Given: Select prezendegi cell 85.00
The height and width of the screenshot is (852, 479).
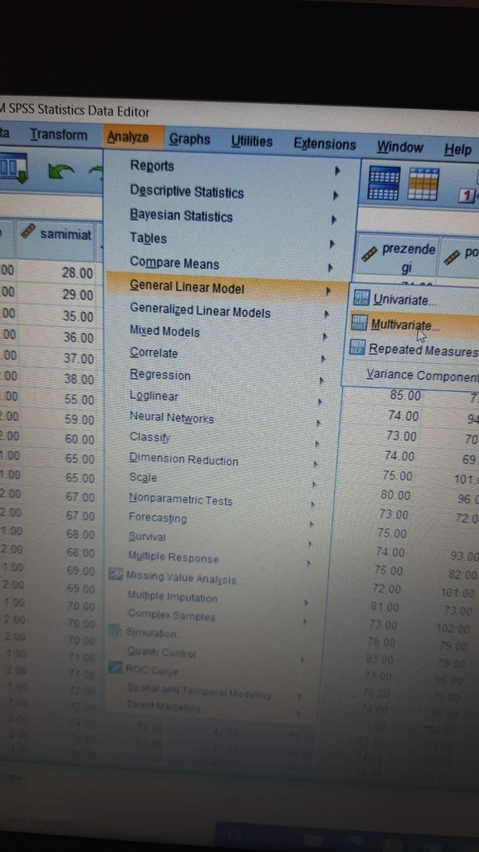Looking at the screenshot, I should pos(405,395).
